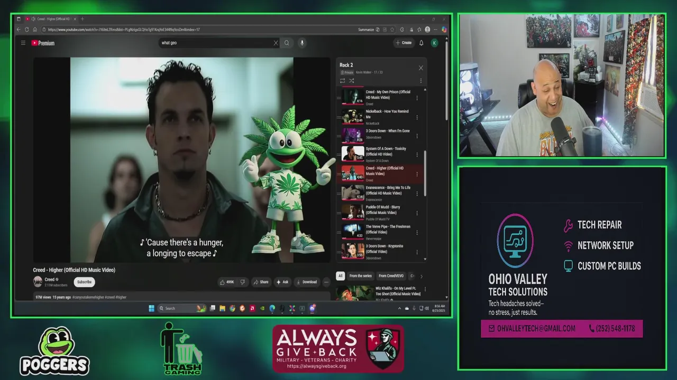The image size is (677, 380).
Task: Open Windows Start menu
Action: click(151, 308)
